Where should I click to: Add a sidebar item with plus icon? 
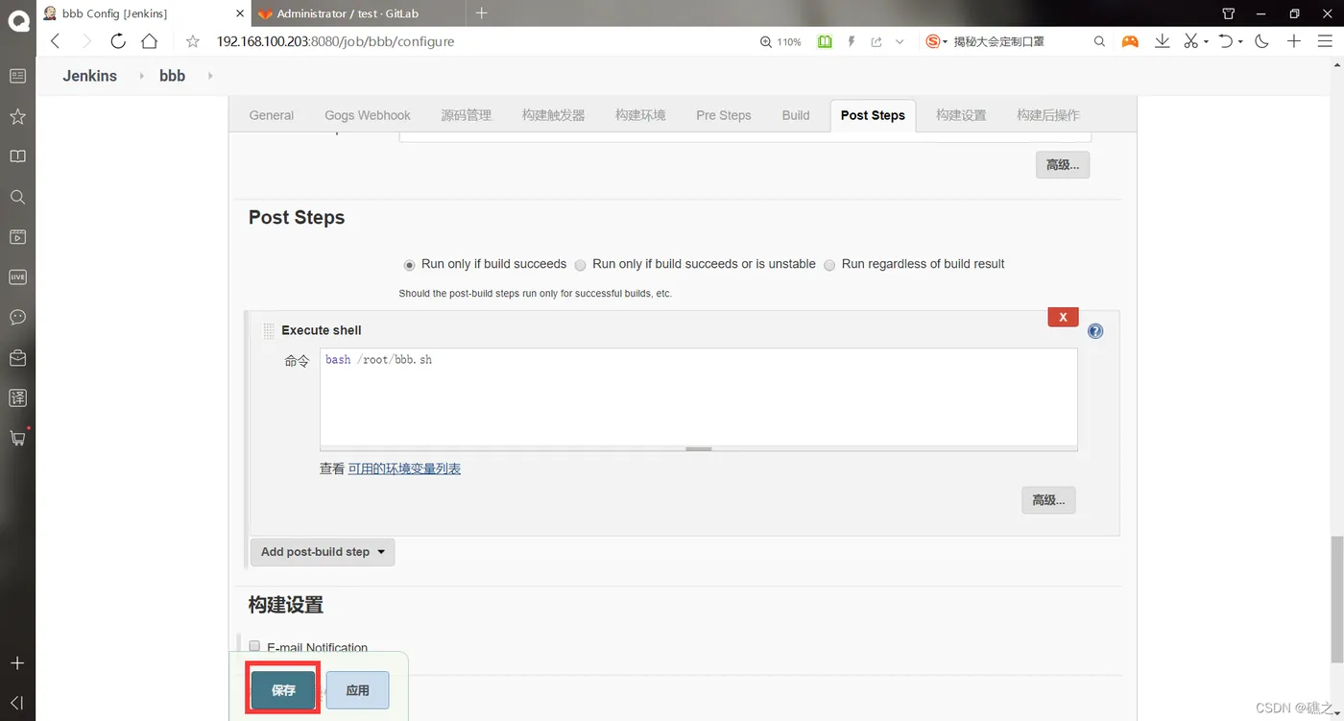click(x=17, y=663)
